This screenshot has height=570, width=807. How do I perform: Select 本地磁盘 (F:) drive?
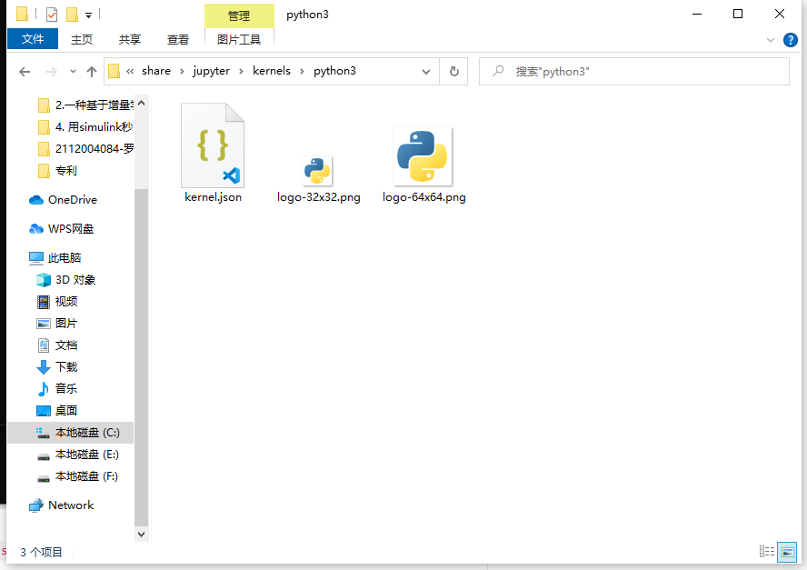[x=78, y=476]
